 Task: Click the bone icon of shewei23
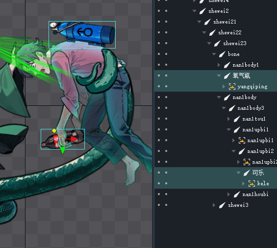(217, 43)
